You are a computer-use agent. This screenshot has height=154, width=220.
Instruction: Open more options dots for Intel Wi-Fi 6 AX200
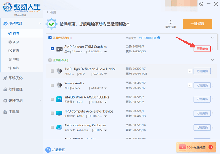click(x=213, y=99)
